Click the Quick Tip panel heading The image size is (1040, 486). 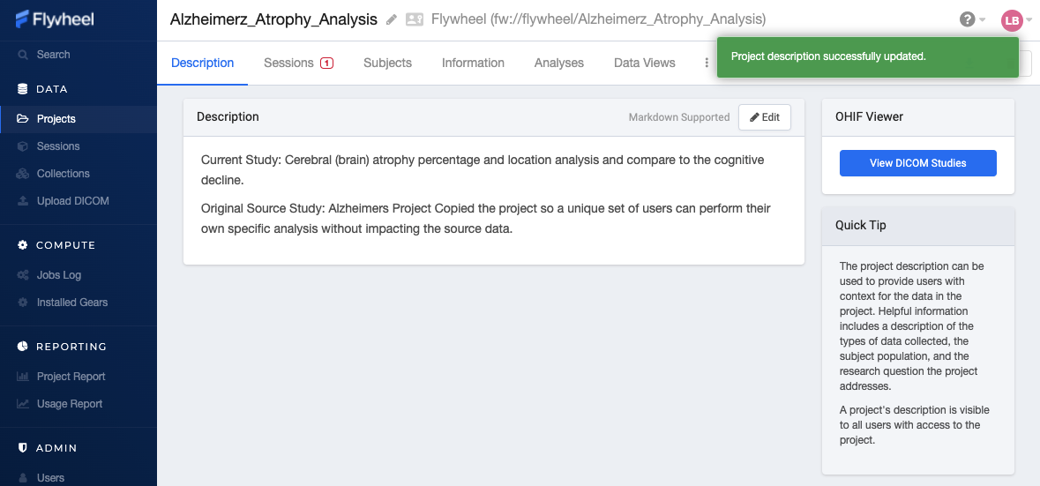click(x=861, y=226)
